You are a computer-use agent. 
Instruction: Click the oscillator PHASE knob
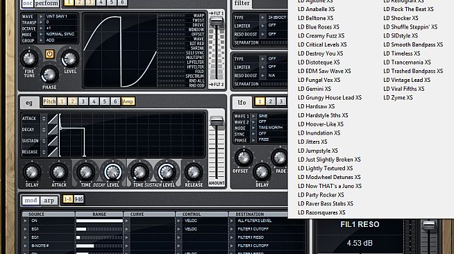tap(49, 75)
